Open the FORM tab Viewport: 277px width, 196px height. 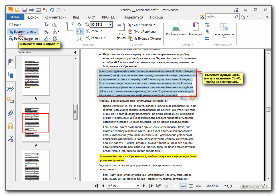[x=91, y=17]
